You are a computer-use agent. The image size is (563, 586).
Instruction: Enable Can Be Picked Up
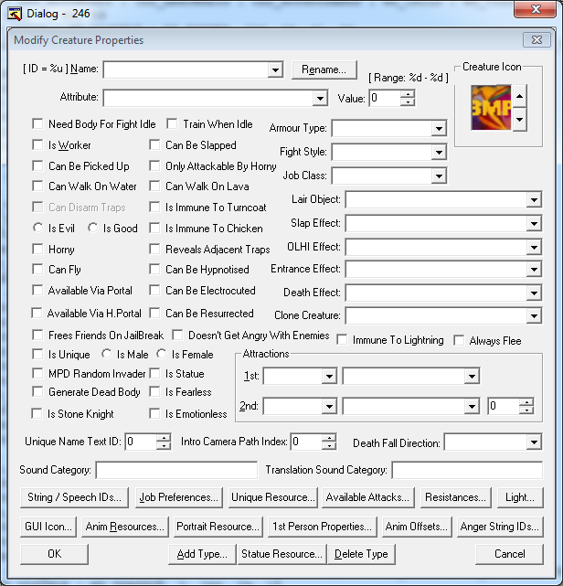pos(37,165)
